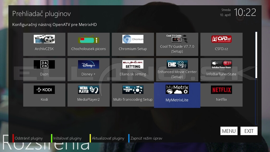Click the 10:22 clock display
The width and height of the screenshot is (270, 152).
(x=245, y=12)
